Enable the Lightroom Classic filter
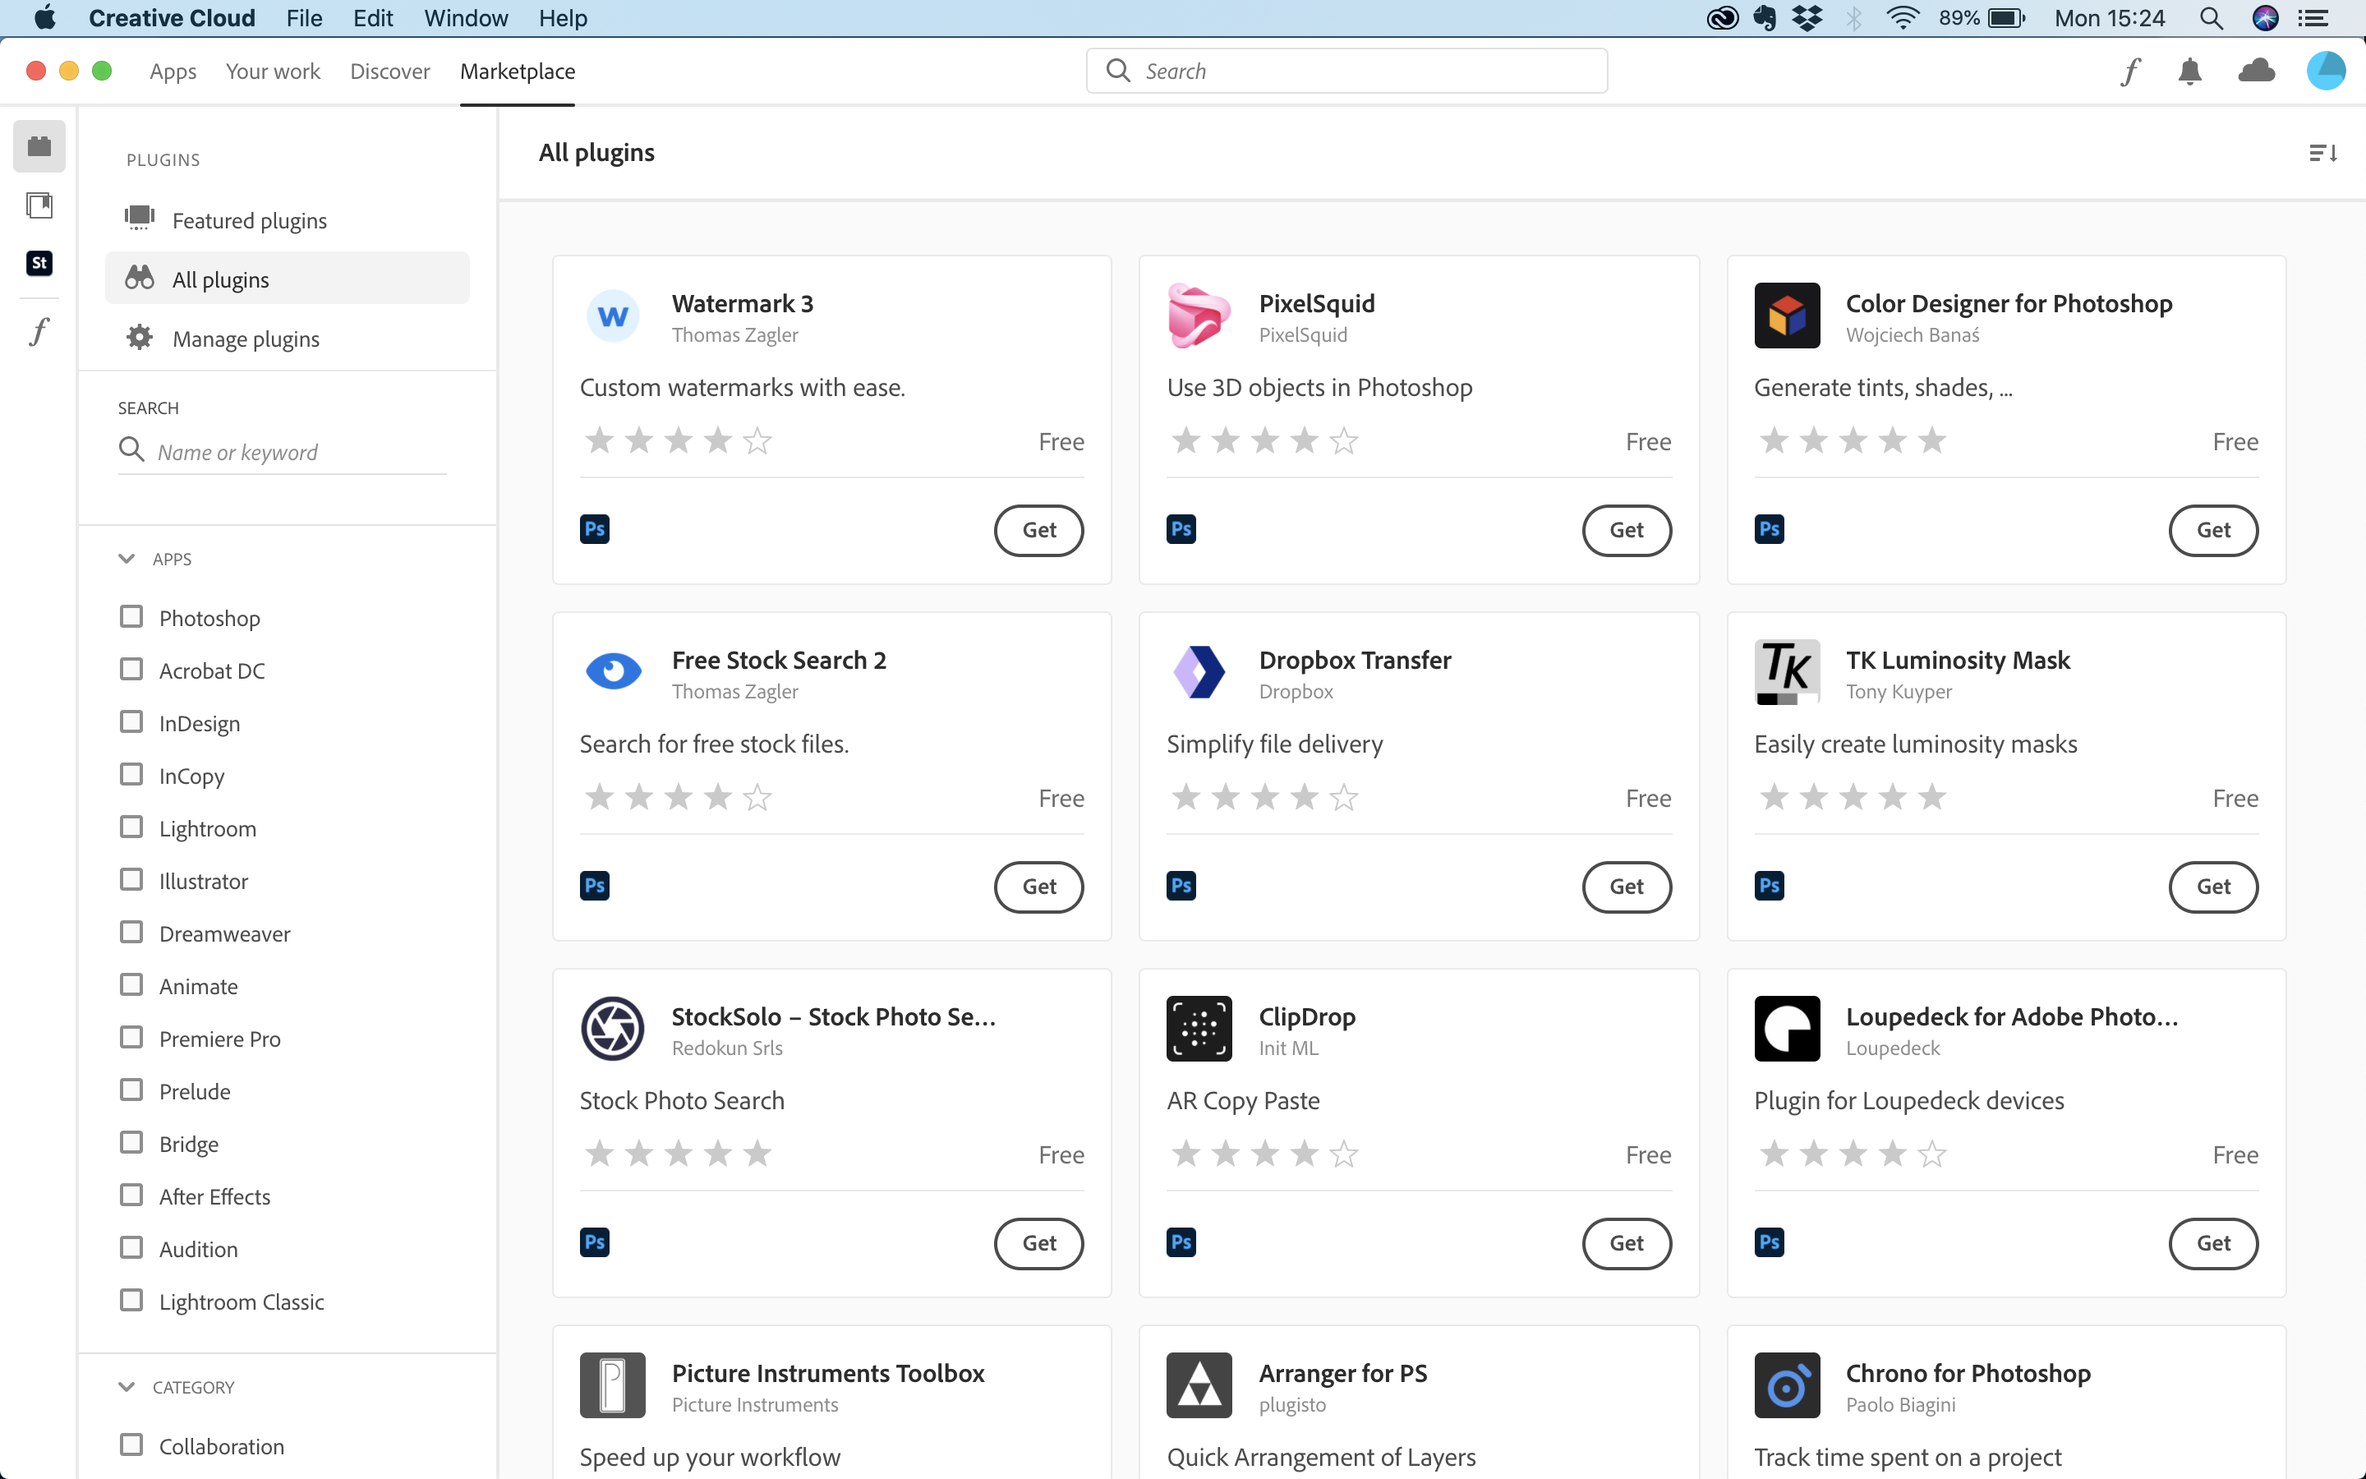Viewport: 2366px width, 1479px height. [x=131, y=1301]
